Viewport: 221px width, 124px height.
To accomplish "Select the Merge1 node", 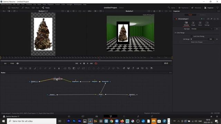I will coord(101,94).
